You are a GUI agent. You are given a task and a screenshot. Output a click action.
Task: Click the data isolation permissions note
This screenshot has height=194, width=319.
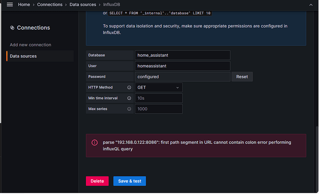pyautogui.click(x=195, y=29)
